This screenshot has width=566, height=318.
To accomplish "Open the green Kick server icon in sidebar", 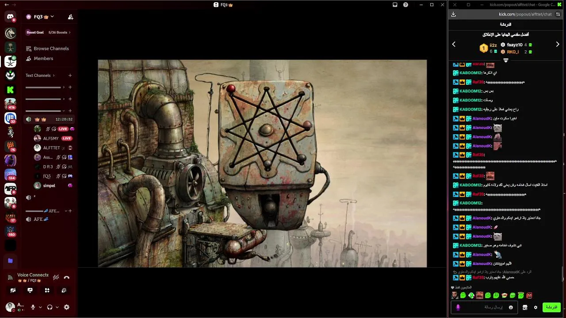I will click(x=10, y=90).
